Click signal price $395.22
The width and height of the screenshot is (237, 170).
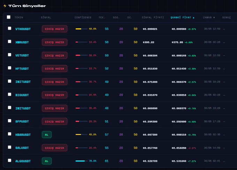pyautogui.click(x=148, y=42)
